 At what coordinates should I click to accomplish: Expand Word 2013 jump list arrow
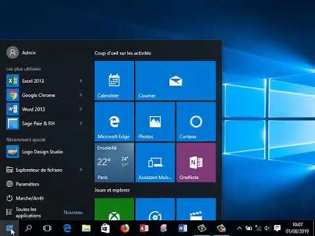point(81,109)
